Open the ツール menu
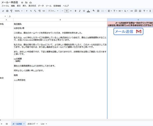This screenshot has height=126, width=153. (x=49, y=6)
